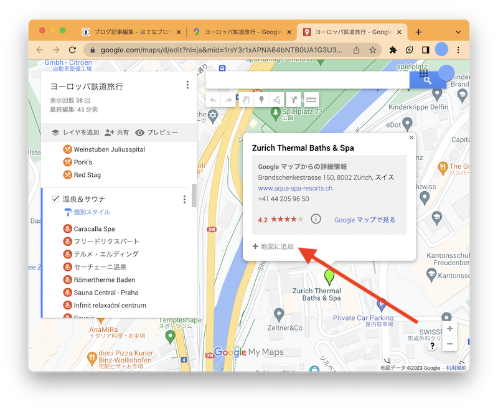Open the ヨーロッパ鉄道旅行 map options menu
The height and width of the screenshot is (409, 498).
point(187,85)
